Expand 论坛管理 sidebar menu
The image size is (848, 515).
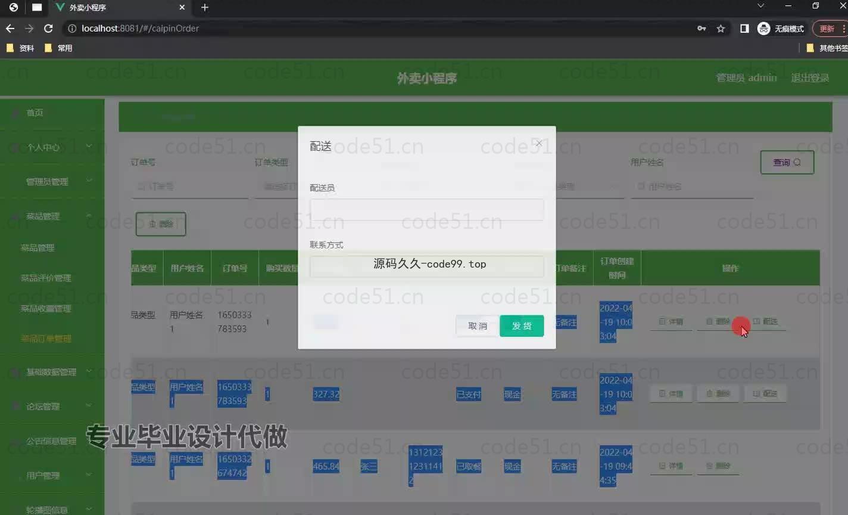52,407
